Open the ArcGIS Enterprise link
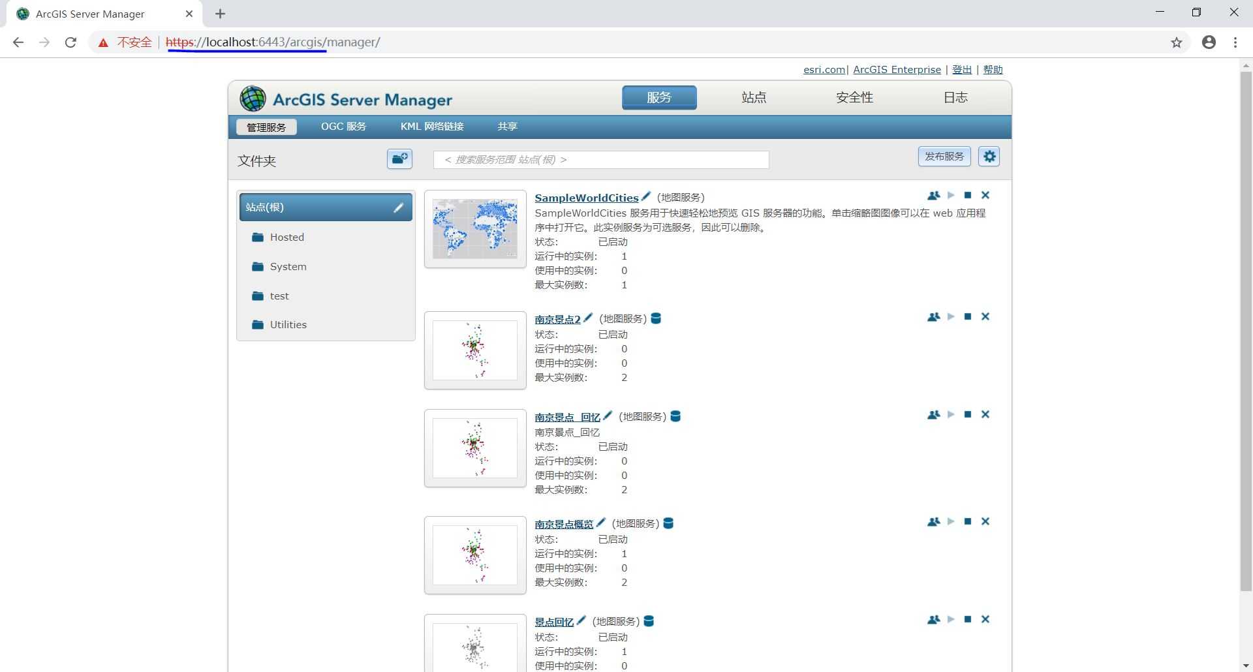The height and width of the screenshot is (672, 1253). tap(897, 70)
